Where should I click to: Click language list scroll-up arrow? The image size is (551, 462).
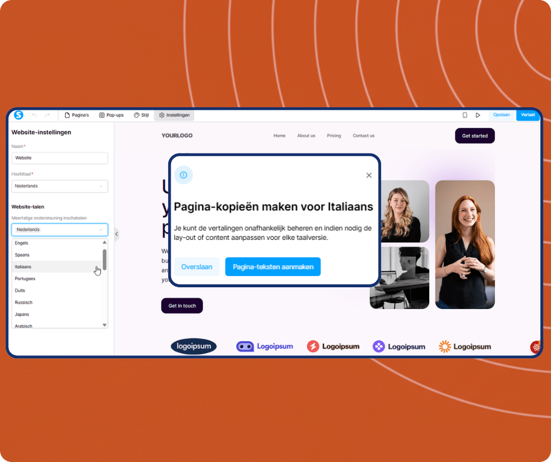pos(104,242)
